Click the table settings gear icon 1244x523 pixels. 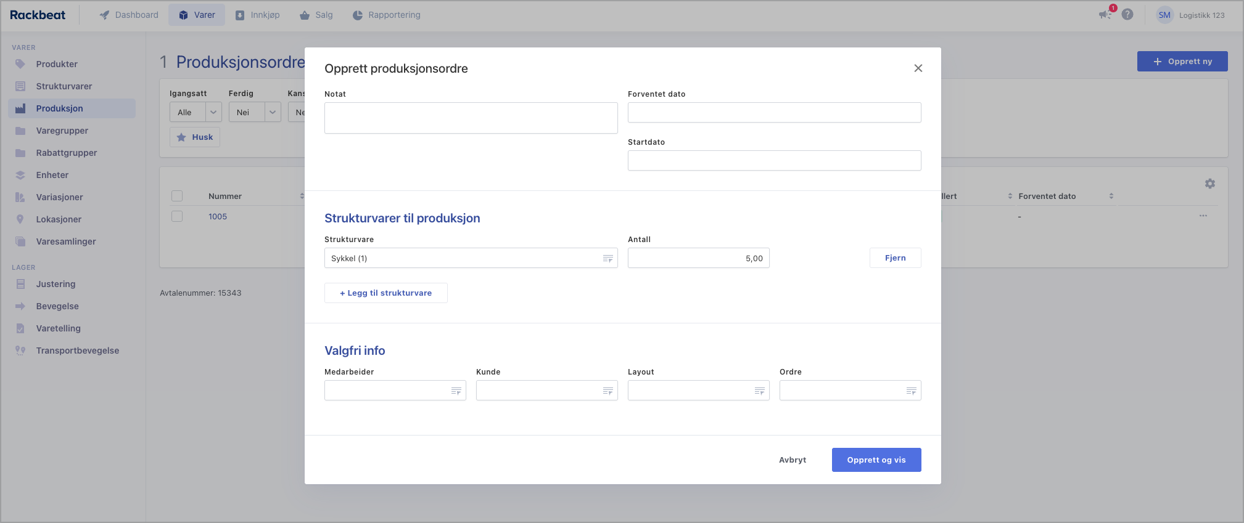pos(1209,184)
